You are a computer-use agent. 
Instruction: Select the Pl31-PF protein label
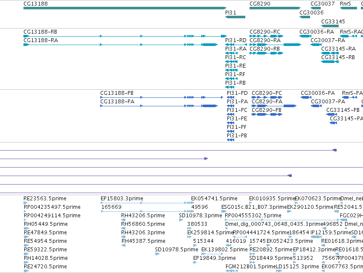(x=237, y=127)
